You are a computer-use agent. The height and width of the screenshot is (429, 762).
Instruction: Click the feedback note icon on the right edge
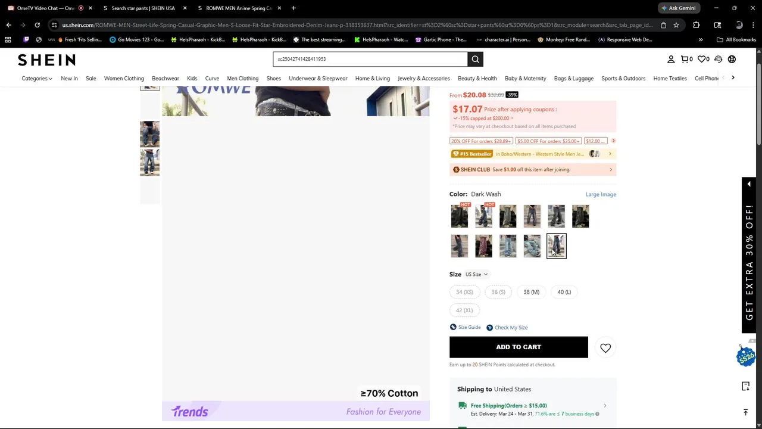tap(745, 386)
